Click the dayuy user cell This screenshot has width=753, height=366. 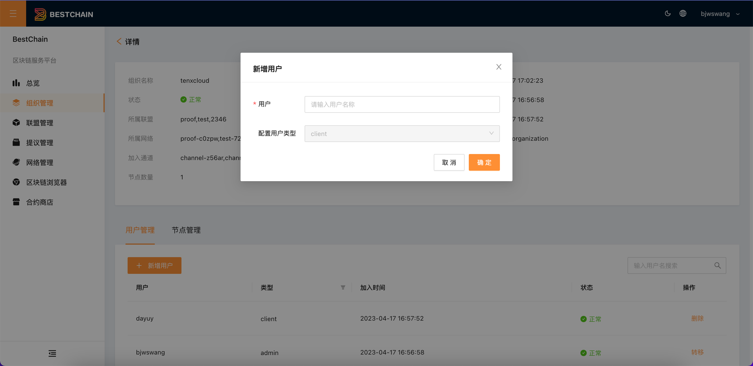click(145, 318)
